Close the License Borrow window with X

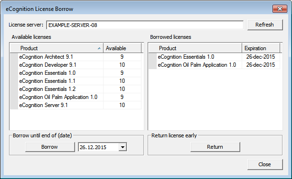280,9
